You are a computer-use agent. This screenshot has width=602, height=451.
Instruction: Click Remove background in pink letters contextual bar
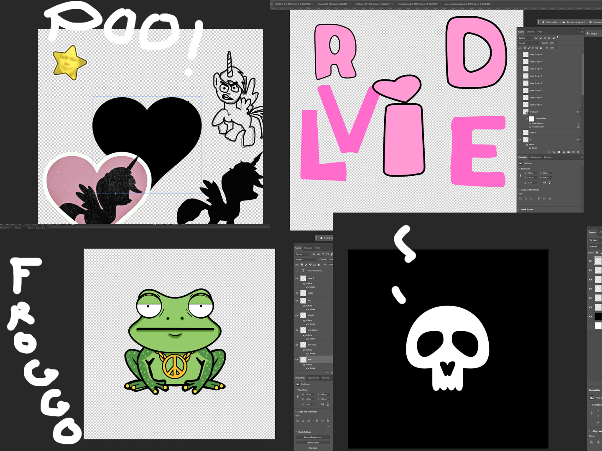click(x=574, y=22)
